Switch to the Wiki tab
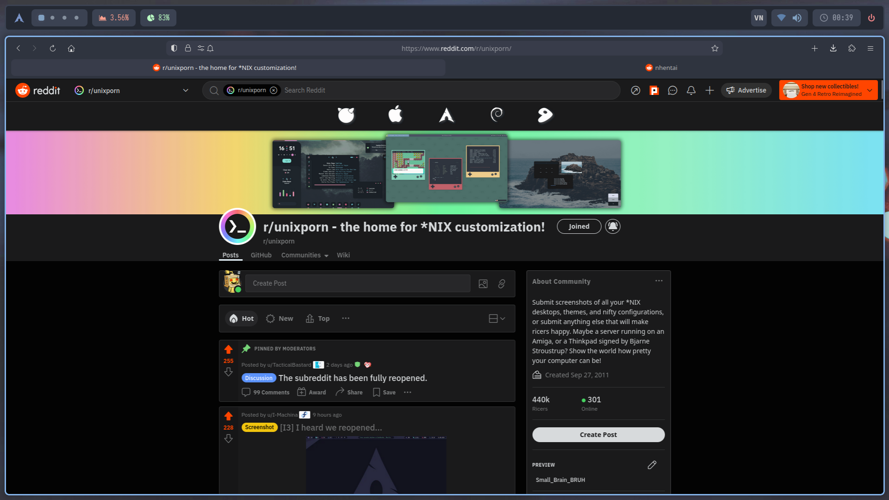 [343, 256]
